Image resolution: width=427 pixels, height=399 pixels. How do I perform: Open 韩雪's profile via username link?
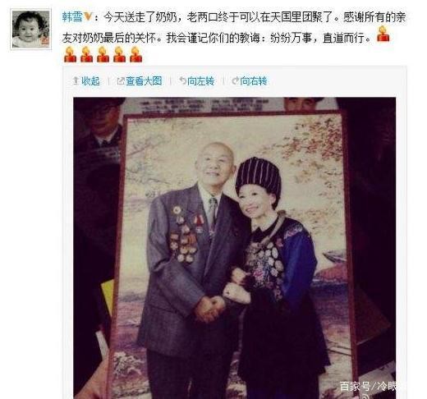(x=72, y=17)
